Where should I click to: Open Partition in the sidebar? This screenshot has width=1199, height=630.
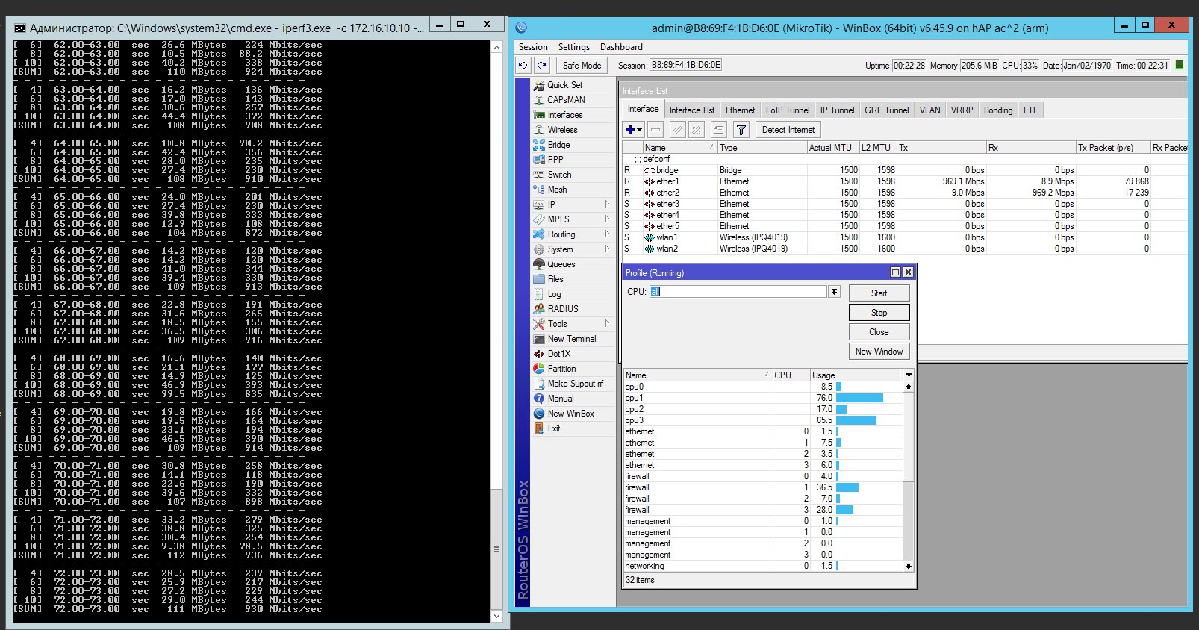(561, 369)
